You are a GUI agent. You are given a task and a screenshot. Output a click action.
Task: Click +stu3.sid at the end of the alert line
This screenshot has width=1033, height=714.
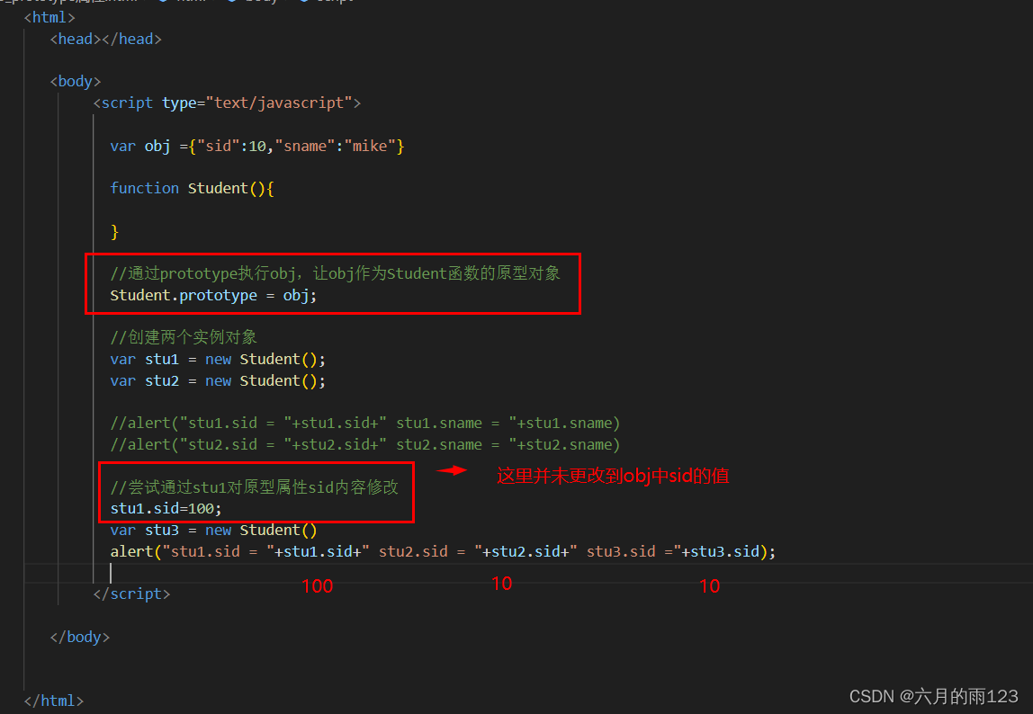[x=721, y=552]
